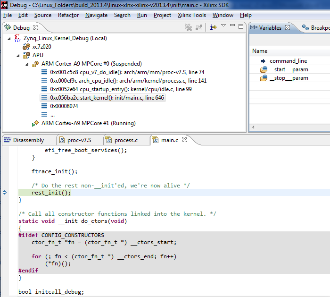This screenshot has height=297, width=330.
Task: Click the __stop___param variable icon
Action: (264, 78)
